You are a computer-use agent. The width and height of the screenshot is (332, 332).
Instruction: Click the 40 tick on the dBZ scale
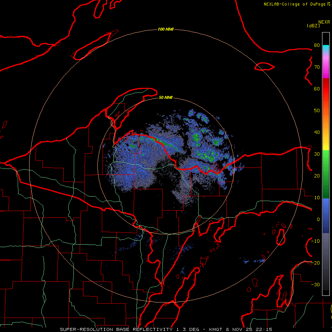click(317, 132)
